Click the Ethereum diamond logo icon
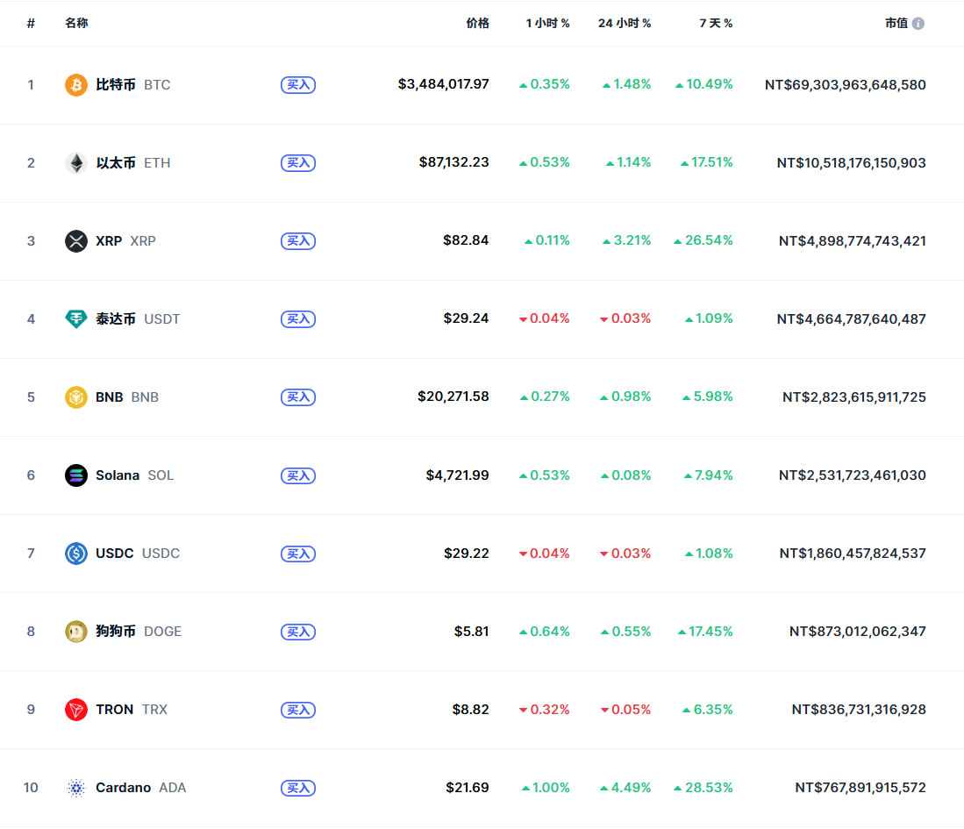This screenshot has height=829, width=964. 76,163
